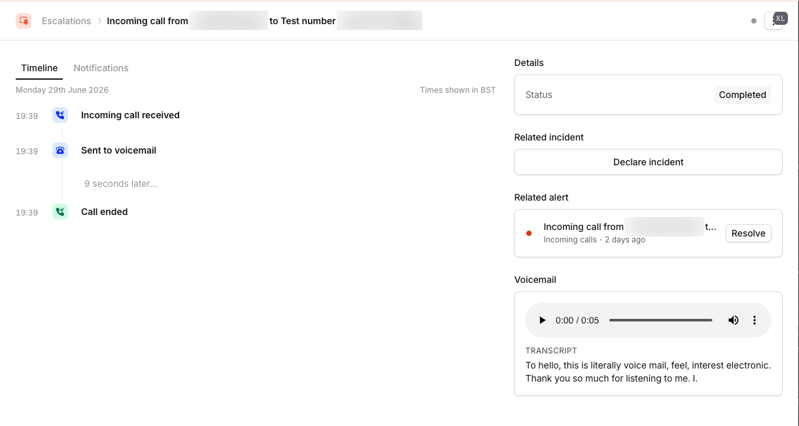Click "Sent to voicemail" timeline entry
Image resolution: width=799 pixels, height=426 pixels.
(x=118, y=150)
